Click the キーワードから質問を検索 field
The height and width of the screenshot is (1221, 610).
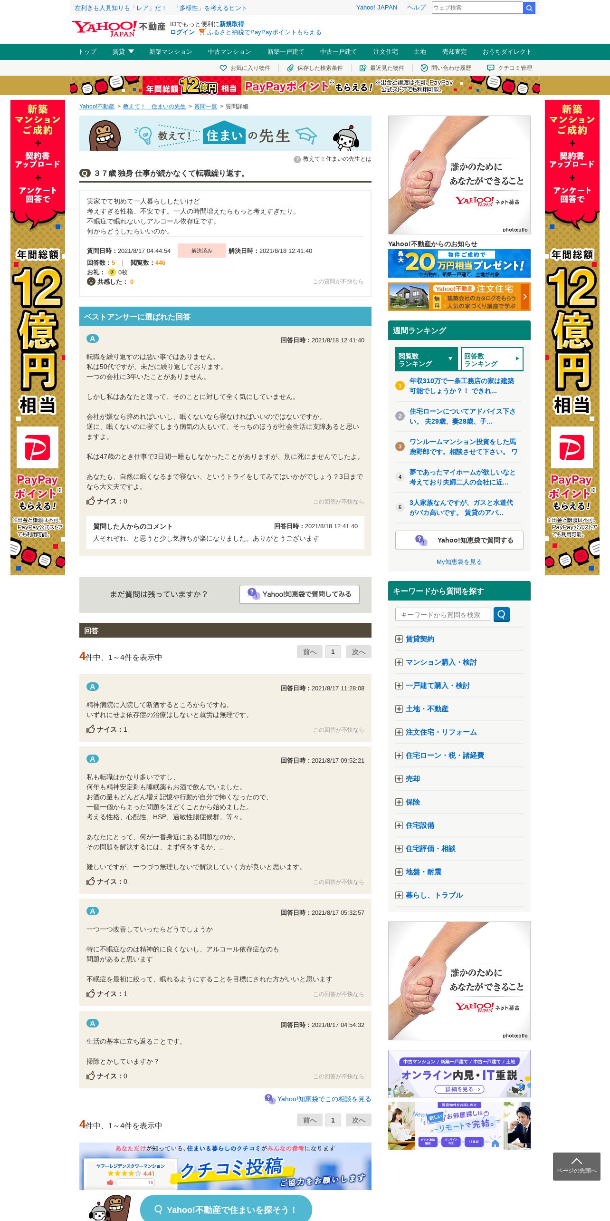tap(443, 615)
